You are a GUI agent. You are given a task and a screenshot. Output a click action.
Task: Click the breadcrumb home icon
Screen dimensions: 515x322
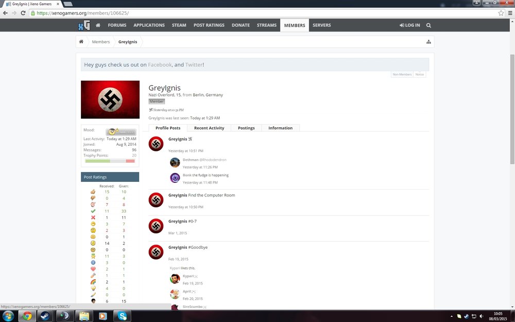click(81, 42)
